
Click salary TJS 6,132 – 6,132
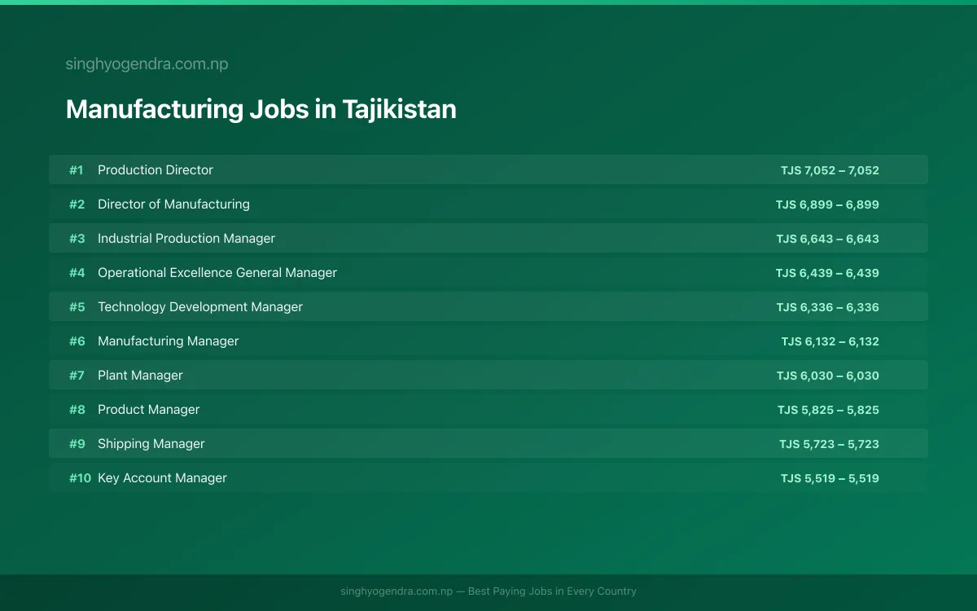point(830,341)
